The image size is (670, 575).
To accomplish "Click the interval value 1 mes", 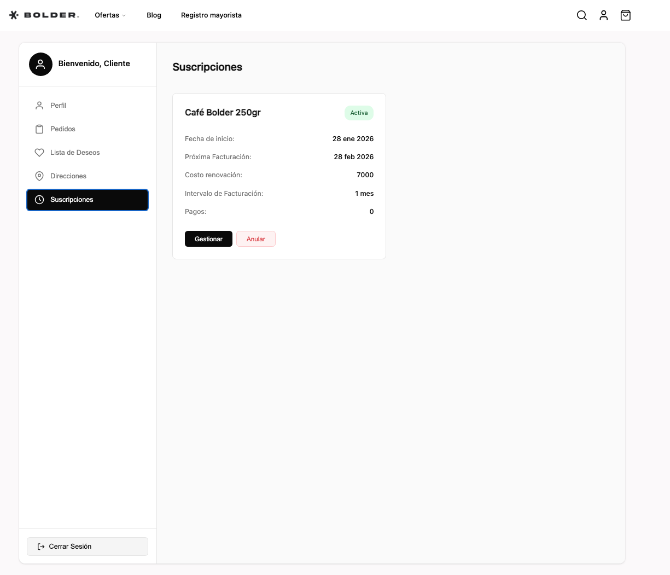I will pos(364,194).
